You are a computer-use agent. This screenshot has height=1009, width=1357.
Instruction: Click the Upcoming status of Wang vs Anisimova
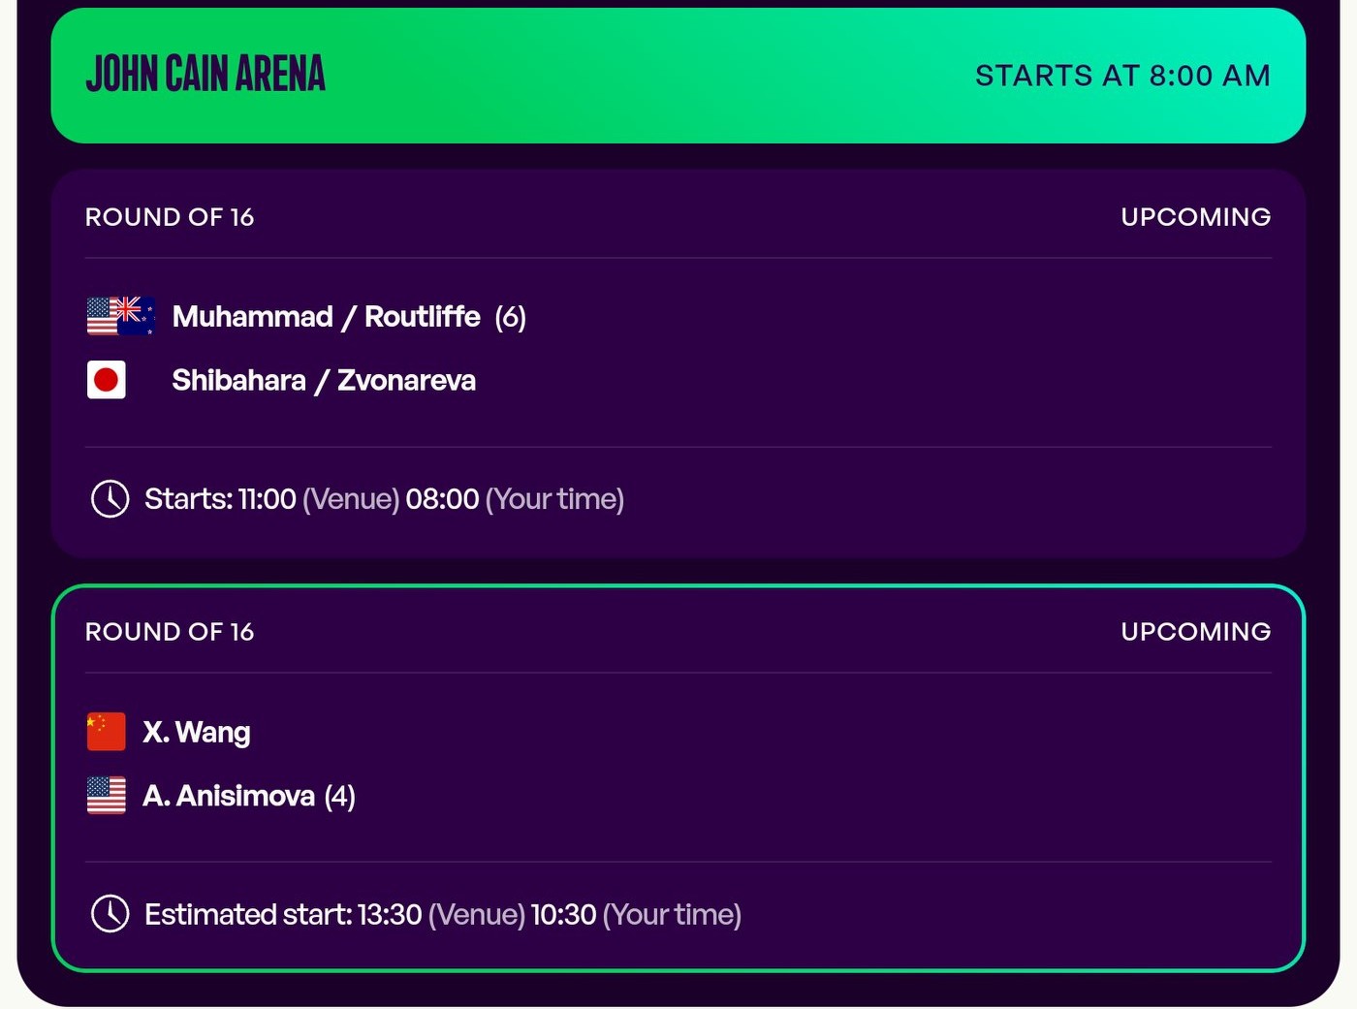click(1195, 632)
